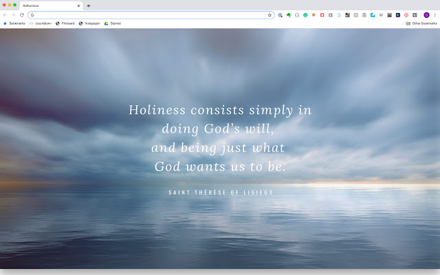Click the Evernote green elephant extension icon
Screen dimensions: 440x275
[x=289, y=15]
